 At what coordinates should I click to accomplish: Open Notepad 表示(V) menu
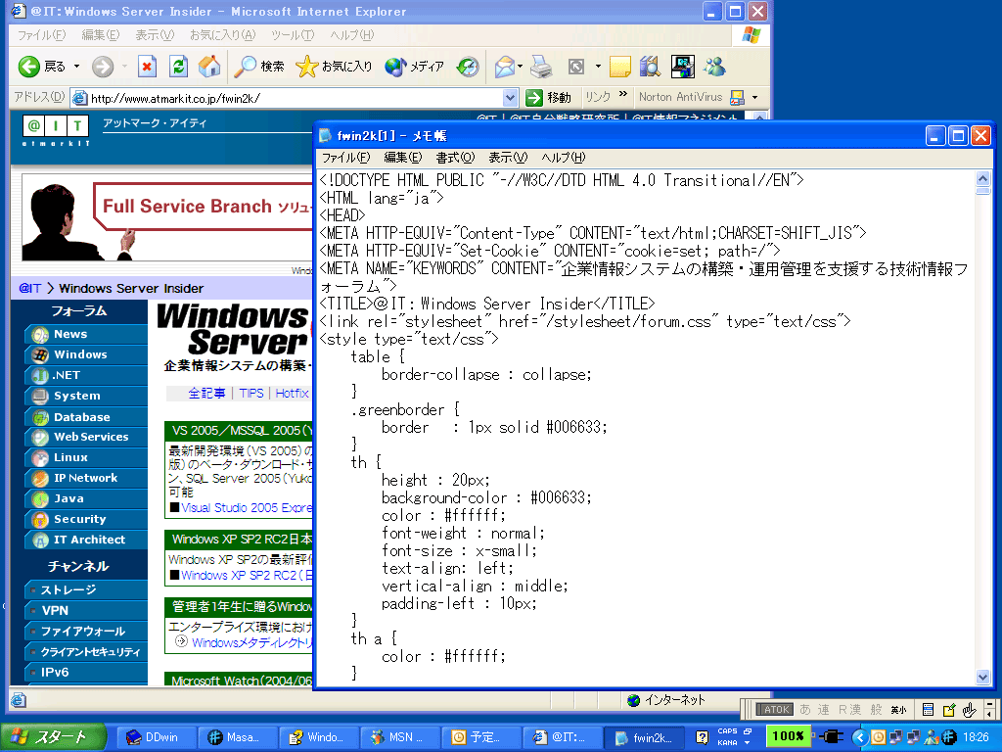[x=508, y=158]
